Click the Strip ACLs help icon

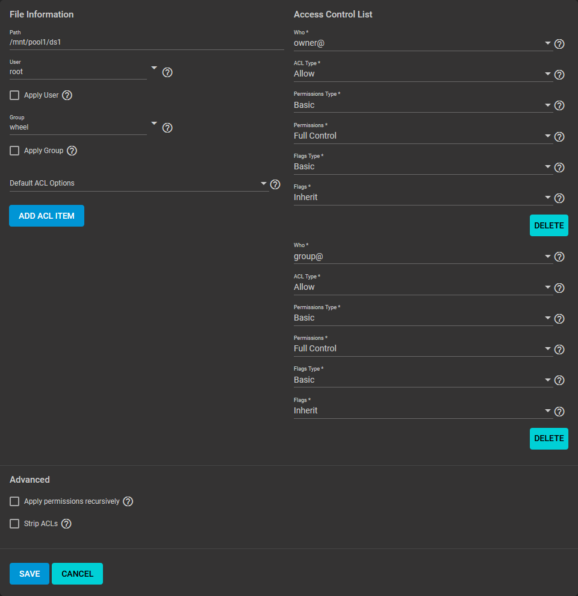66,524
